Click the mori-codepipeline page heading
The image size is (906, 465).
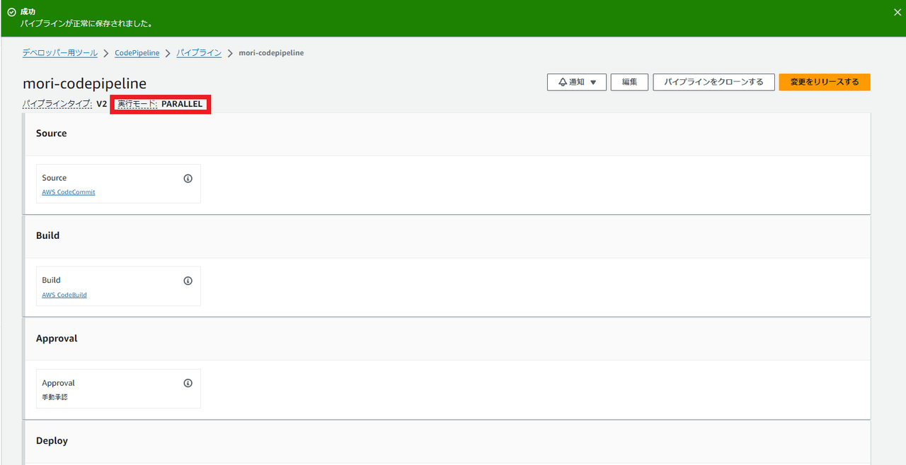[85, 84]
